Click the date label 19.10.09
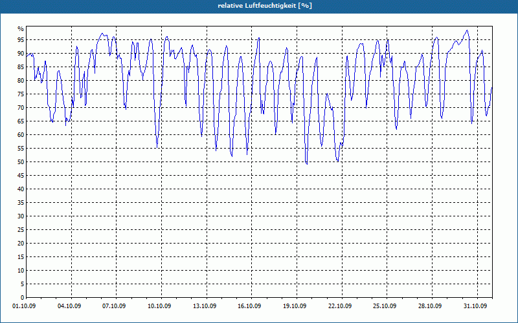 pos(295,306)
